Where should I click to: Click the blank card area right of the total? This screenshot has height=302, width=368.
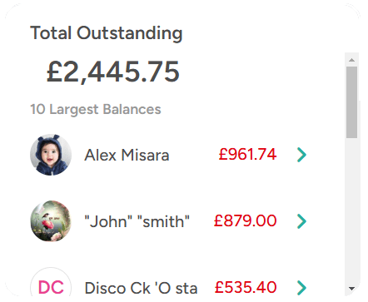261,72
